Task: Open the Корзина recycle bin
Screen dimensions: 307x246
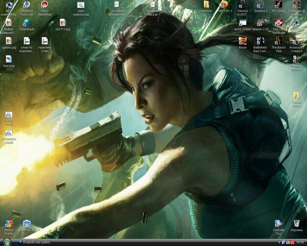Action: pyautogui.click(x=296, y=224)
